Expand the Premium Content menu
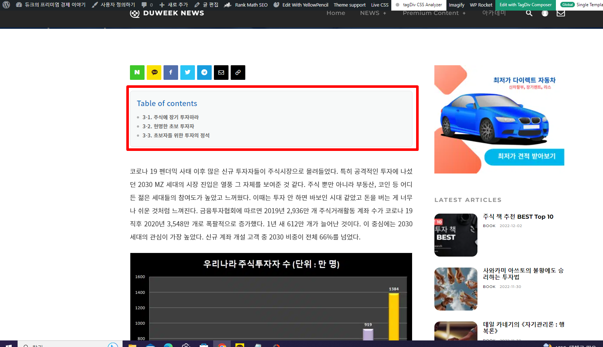Image resolution: width=603 pixels, height=347 pixels. coord(434,13)
